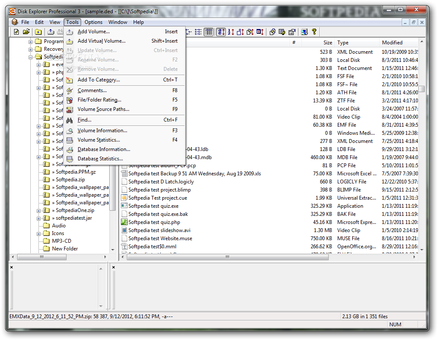Expand the SoftpediaOne.zip tree node
This screenshot has width=438, height=340.
[38, 210]
